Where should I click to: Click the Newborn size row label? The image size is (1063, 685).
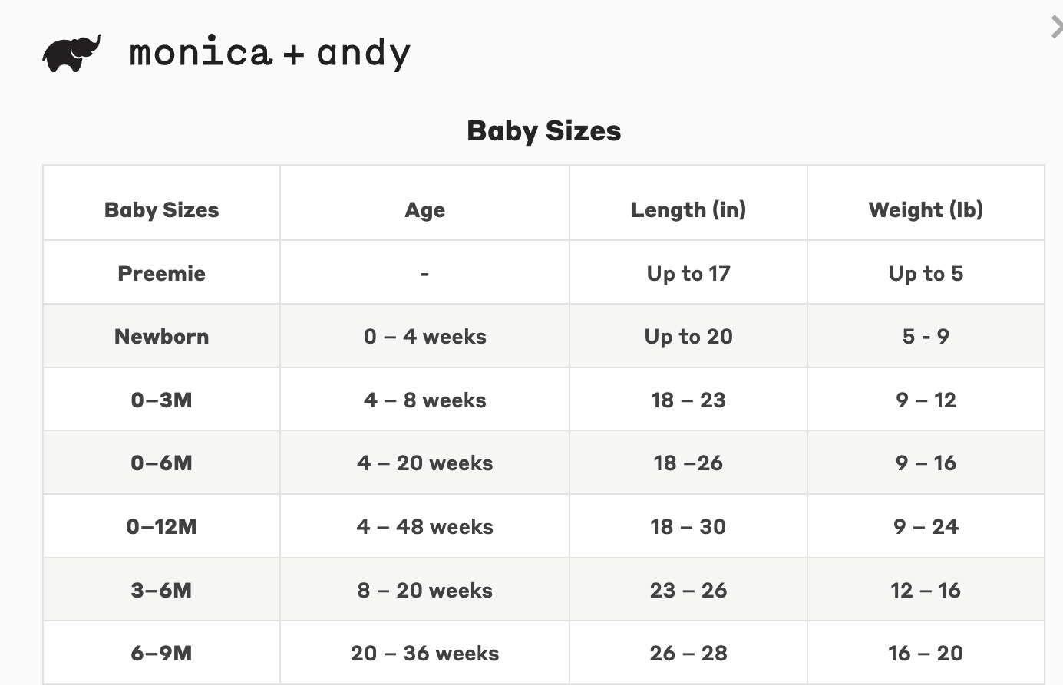click(x=162, y=337)
